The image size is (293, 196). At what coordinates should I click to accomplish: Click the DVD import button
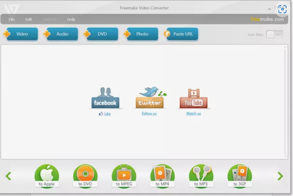[101, 34]
